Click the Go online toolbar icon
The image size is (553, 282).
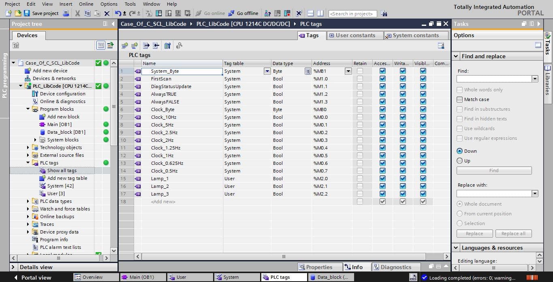coord(199,13)
